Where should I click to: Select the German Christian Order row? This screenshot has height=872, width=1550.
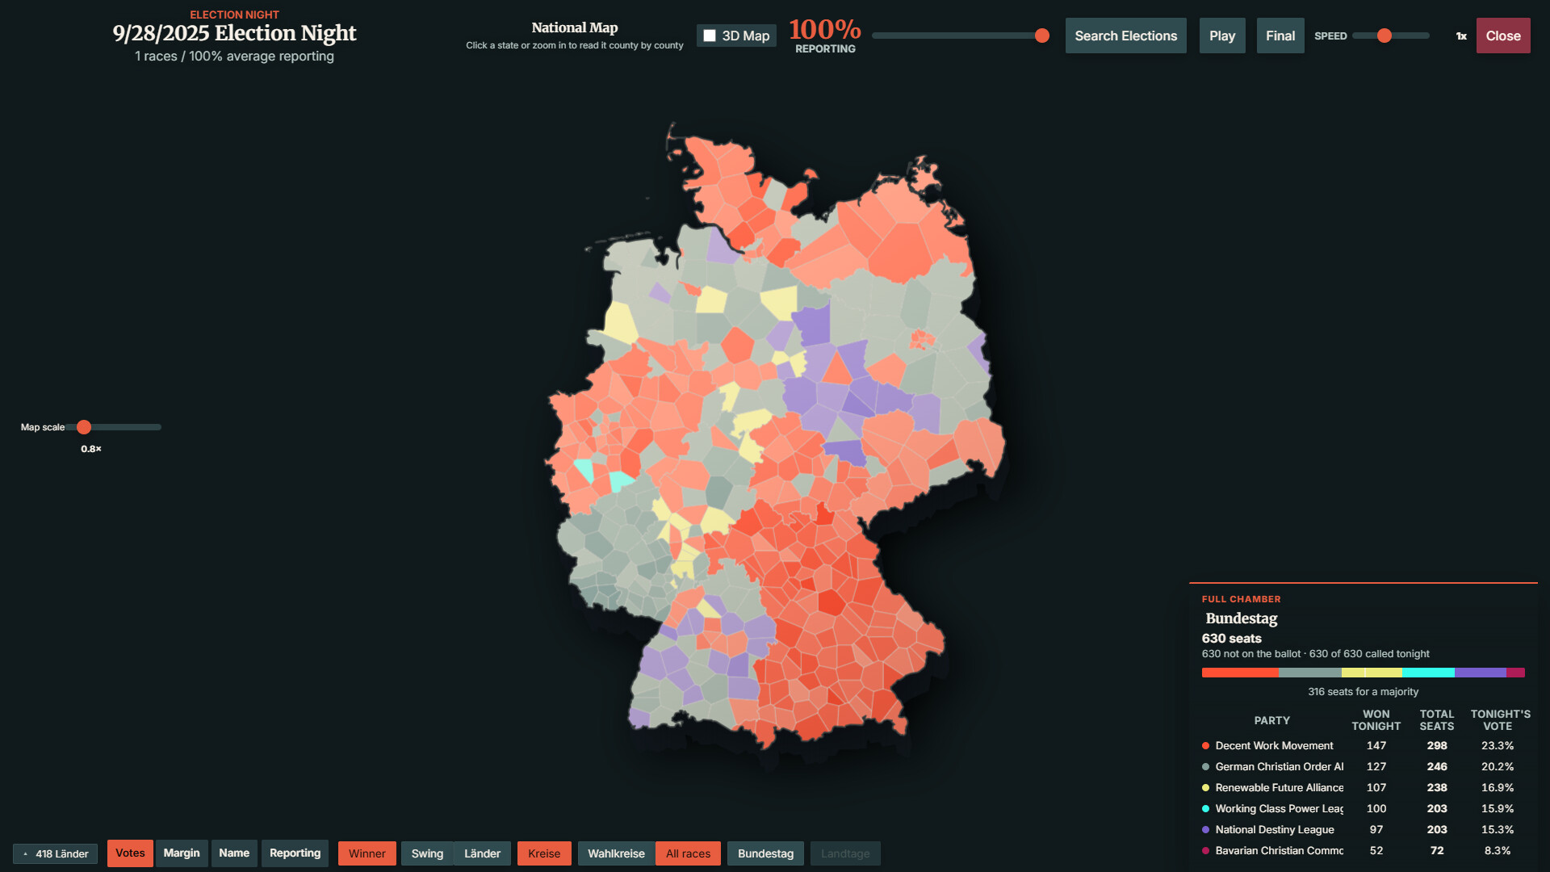[1363, 767]
